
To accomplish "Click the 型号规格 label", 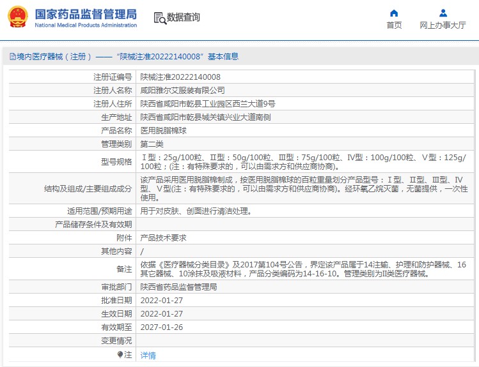I will click(116, 162).
